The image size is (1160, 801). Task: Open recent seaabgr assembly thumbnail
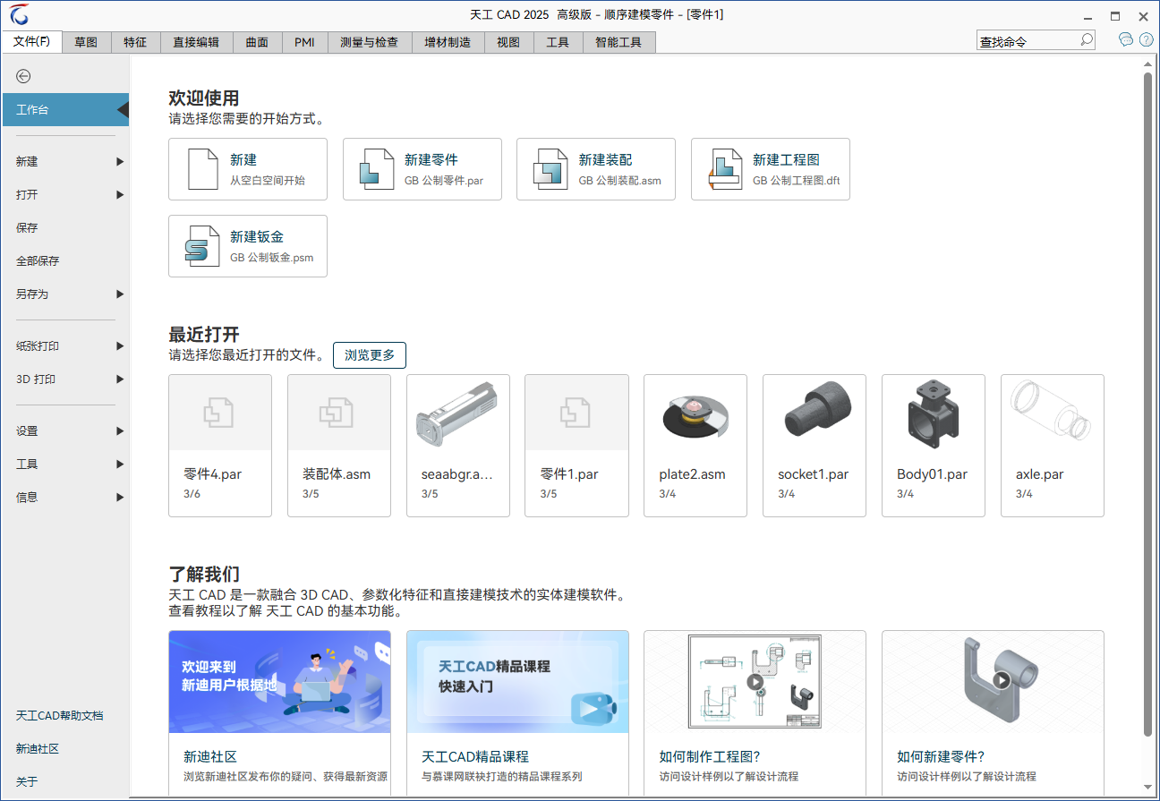click(x=458, y=413)
